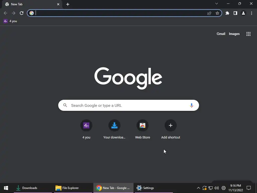This screenshot has height=193, width=257.
Task: Close the New Tab tab
Action: [58, 4]
